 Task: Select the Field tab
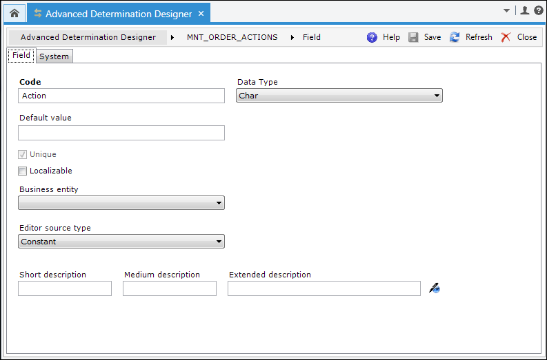coord(21,55)
